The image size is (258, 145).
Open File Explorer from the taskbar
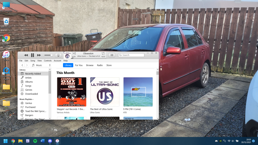point(20,141)
